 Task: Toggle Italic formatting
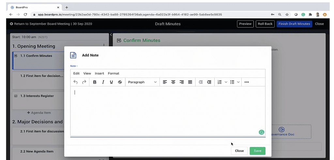(103, 82)
